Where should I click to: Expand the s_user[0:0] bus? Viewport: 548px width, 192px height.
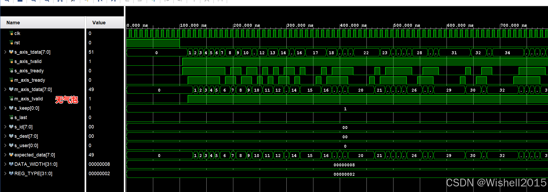[x=5, y=145]
